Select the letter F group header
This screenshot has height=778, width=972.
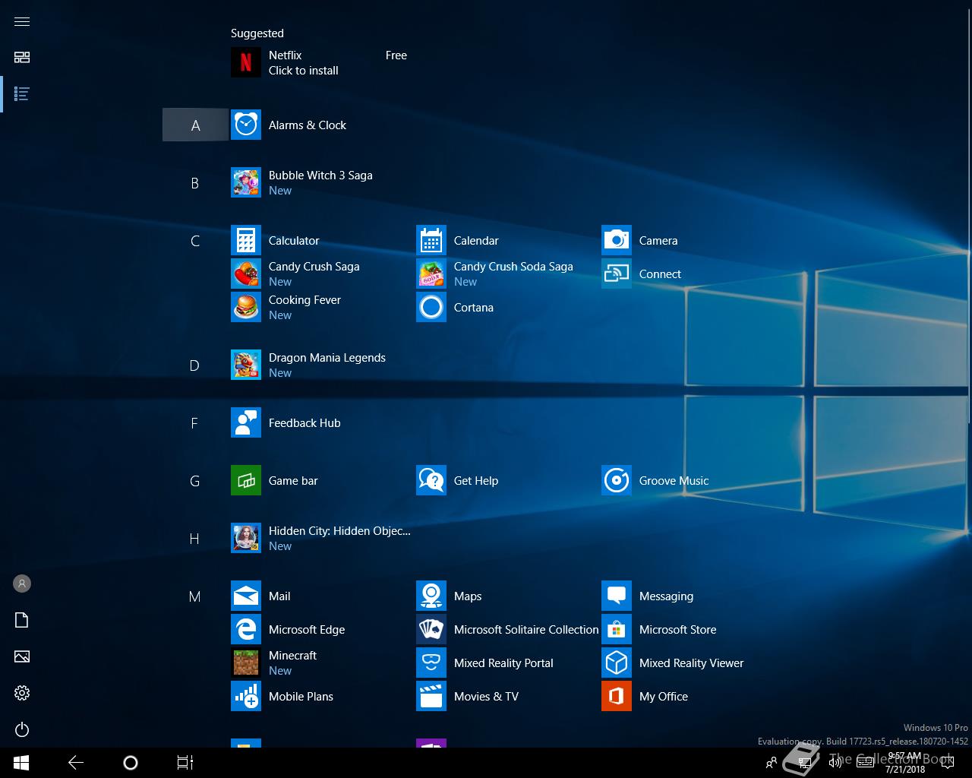click(x=195, y=422)
